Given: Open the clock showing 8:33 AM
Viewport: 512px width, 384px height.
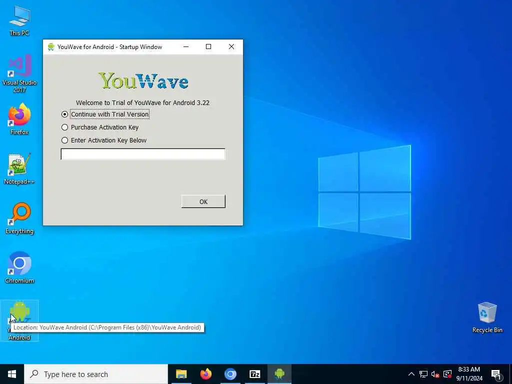Looking at the screenshot, I should pos(469,374).
